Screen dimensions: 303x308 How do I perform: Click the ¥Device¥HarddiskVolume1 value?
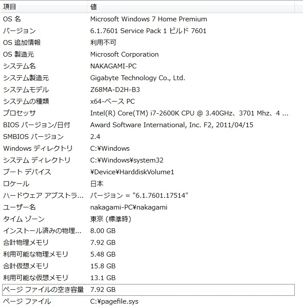pos(132,172)
